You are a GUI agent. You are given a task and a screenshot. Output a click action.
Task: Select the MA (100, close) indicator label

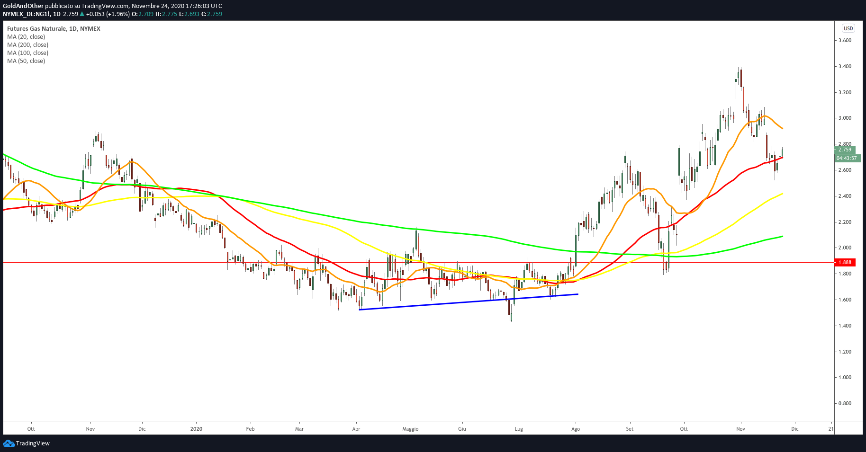[x=27, y=53]
